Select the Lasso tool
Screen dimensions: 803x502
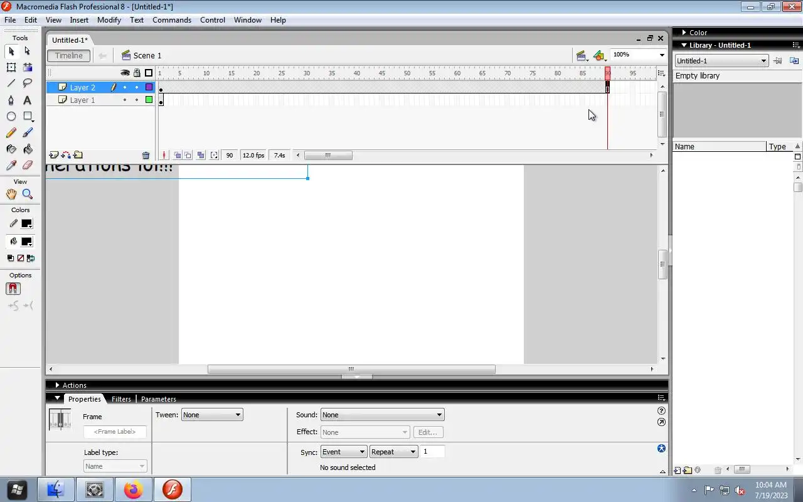(28, 83)
